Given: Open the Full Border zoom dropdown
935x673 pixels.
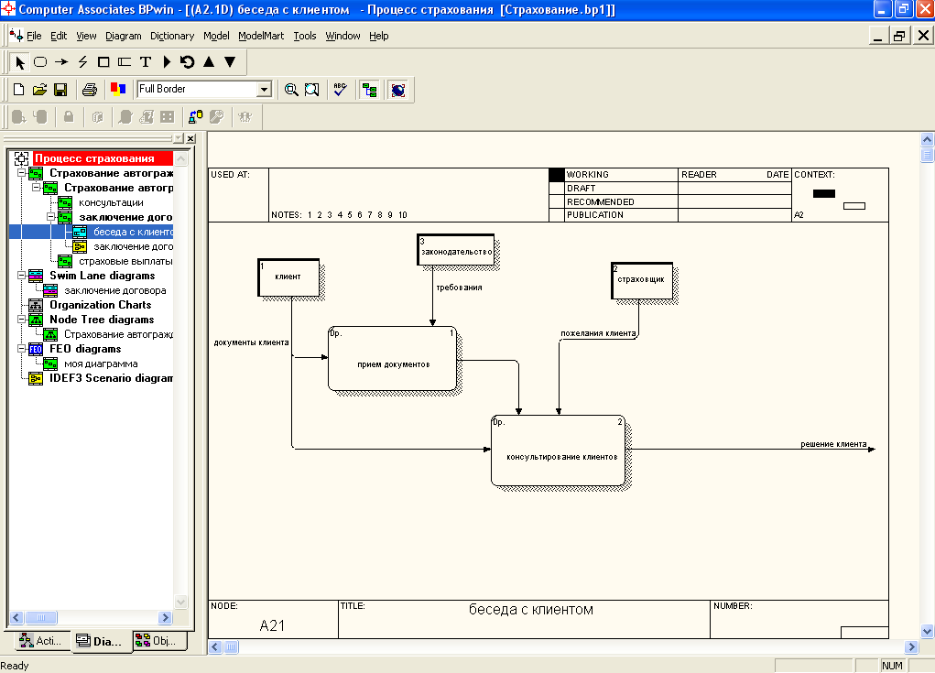Looking at the screenshot, I should pos(264,90).
